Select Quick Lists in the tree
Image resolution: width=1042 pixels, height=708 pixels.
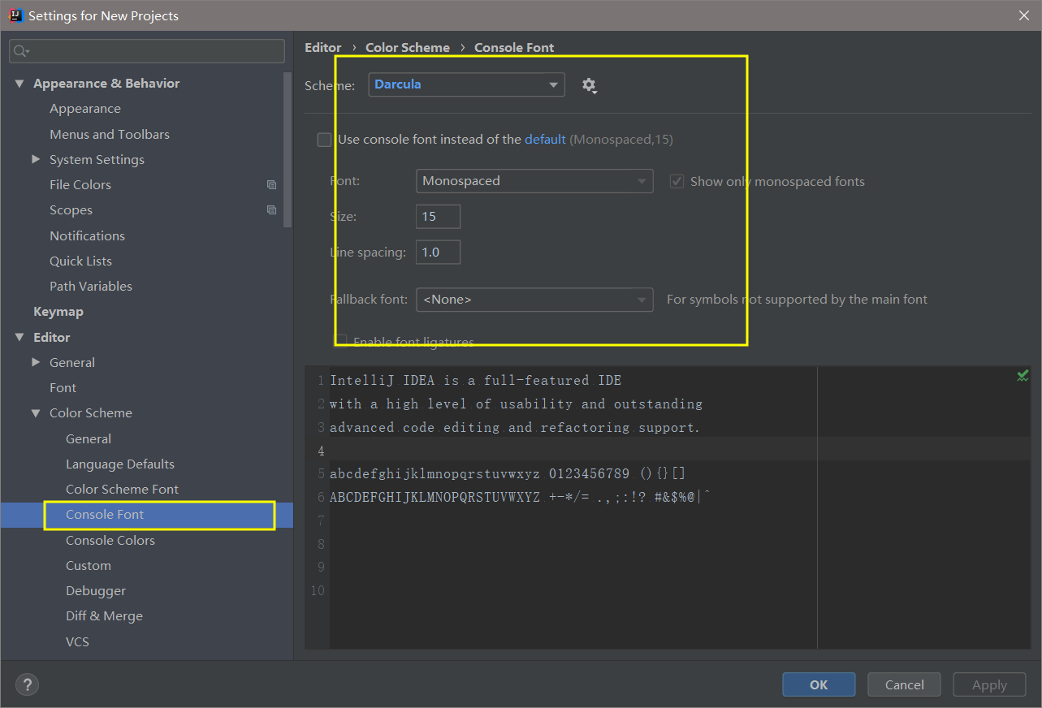(x=80, y=261)
